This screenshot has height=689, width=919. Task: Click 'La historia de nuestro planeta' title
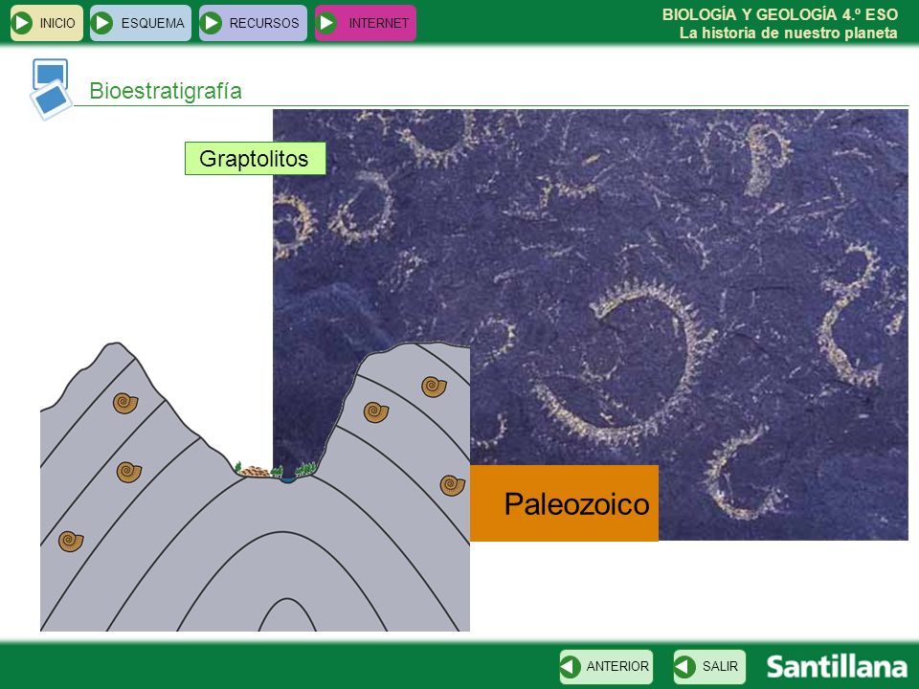pyautogui.click(x=788, y=33)
